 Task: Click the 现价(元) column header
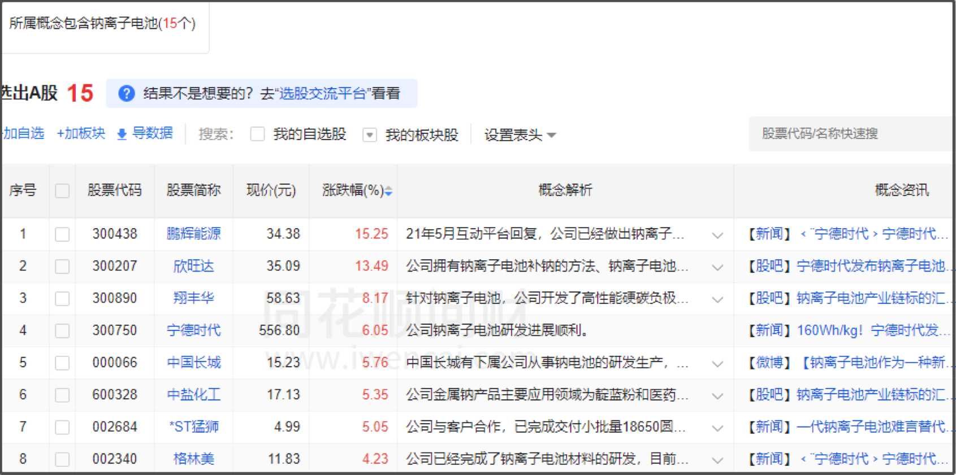271,190
